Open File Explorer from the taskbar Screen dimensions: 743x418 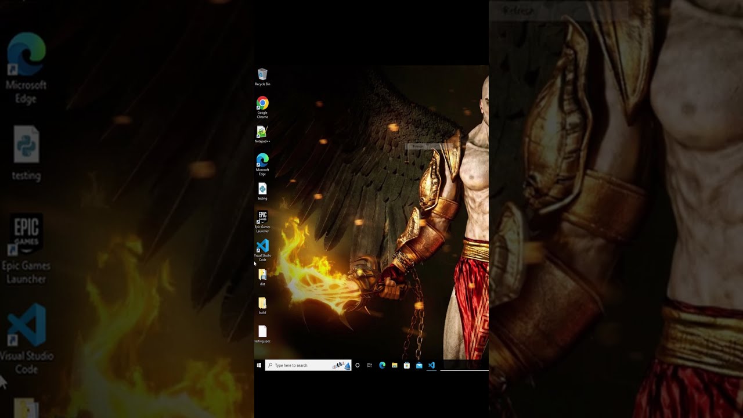click(394, 365)
